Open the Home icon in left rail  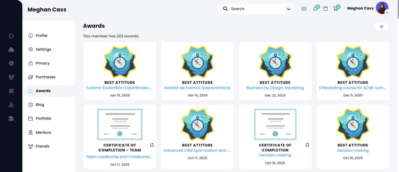coord(11,36)
